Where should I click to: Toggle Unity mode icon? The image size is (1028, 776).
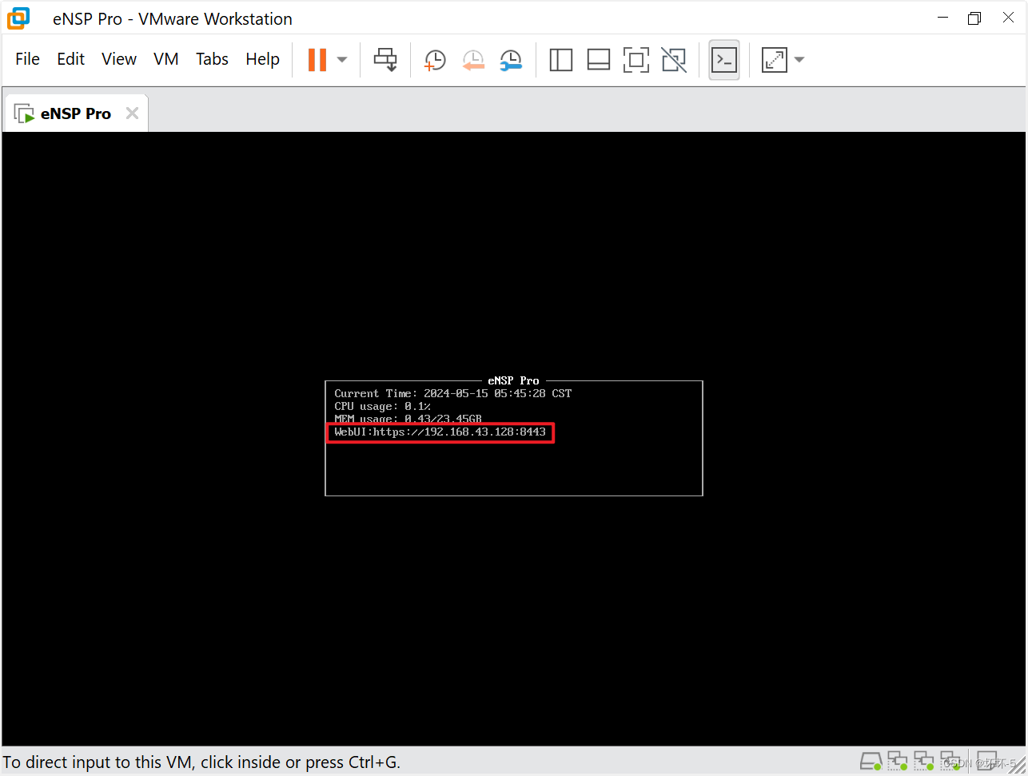673,59
